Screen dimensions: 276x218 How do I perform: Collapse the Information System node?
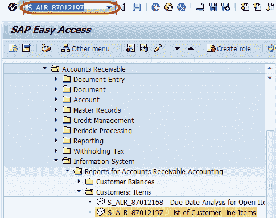(x=56, y=161)
